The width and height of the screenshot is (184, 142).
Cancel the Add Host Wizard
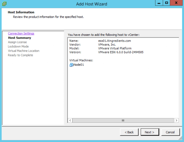171,132
